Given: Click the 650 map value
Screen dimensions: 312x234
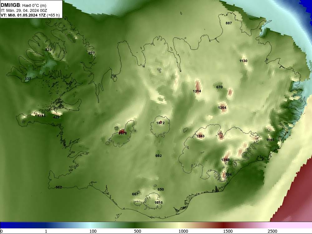Looking at the screenshot, I should pyautogui.click(x=161, y=189).
